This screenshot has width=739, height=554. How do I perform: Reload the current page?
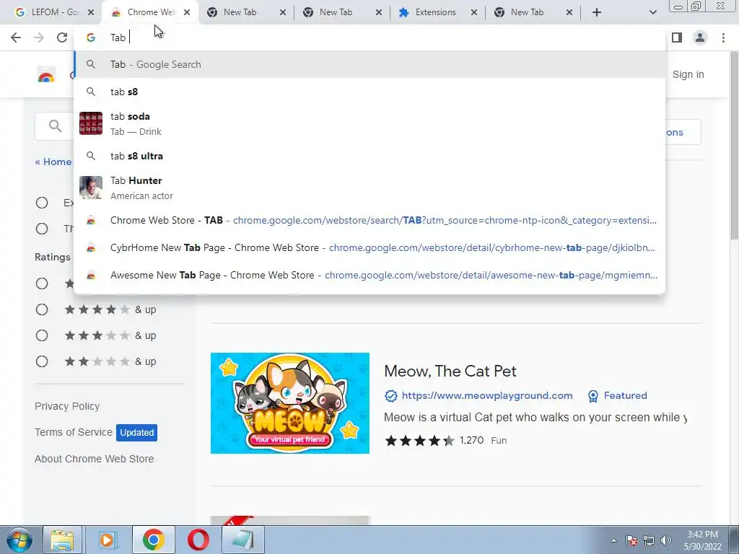(62, 38)
